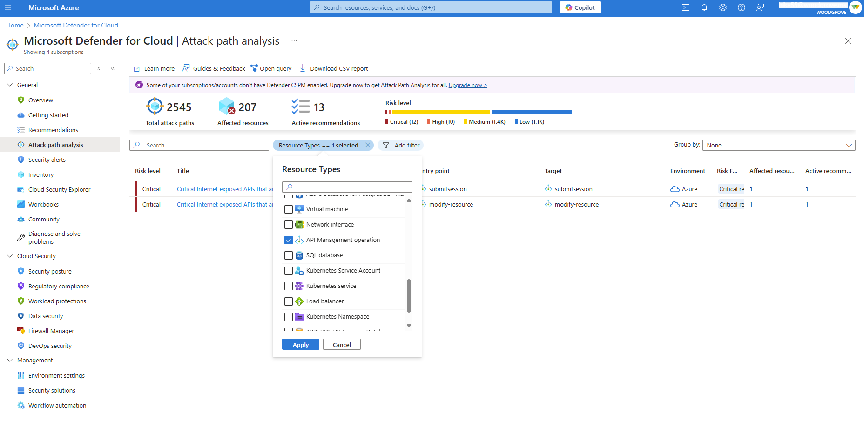Go to the Home breadcrumb
This screenshot has width=864, height=441.
coord(15,25)
